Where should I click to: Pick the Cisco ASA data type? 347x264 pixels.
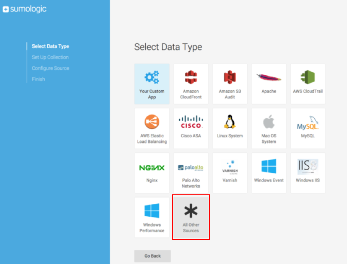coord(191,129)
